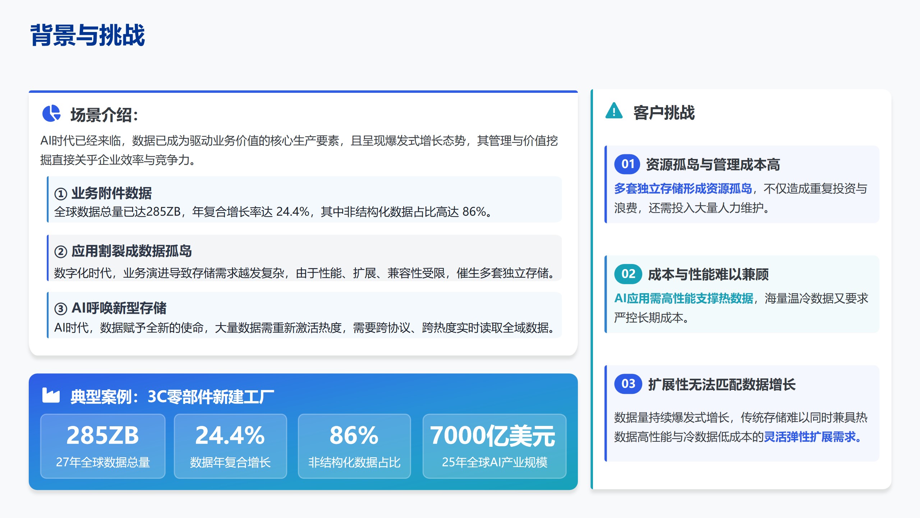Click the teal highlighted text AI应用需高性能支撑热数据
This screenshot has height=518, width=920.
[684, 298]
